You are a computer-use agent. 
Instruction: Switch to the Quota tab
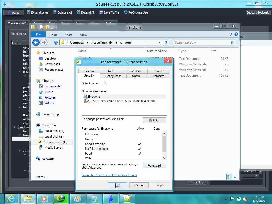[x=136, y=76]
